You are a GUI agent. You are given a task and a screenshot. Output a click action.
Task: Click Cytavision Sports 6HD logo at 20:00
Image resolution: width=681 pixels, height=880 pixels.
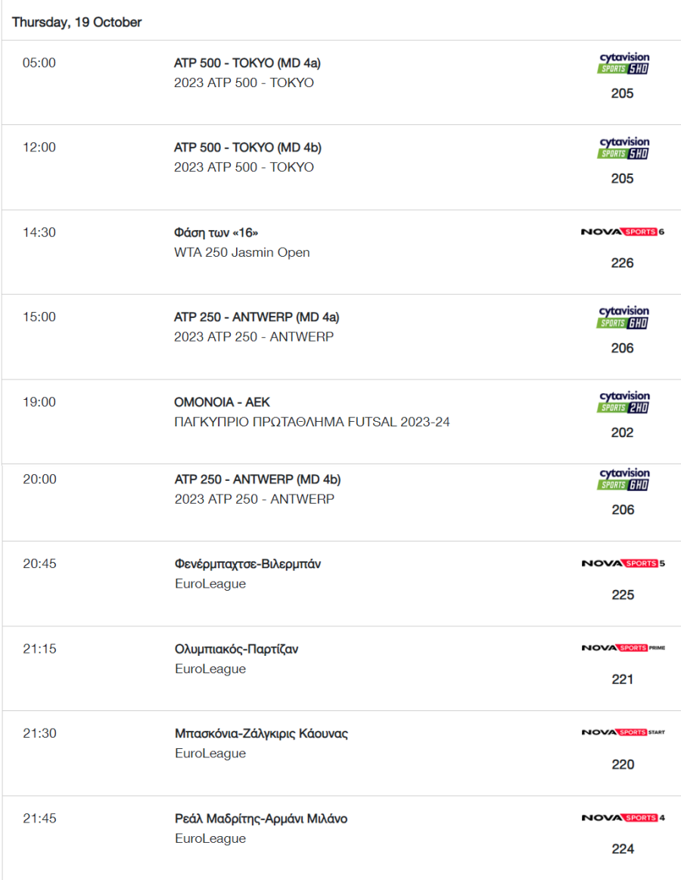(623, 479)
